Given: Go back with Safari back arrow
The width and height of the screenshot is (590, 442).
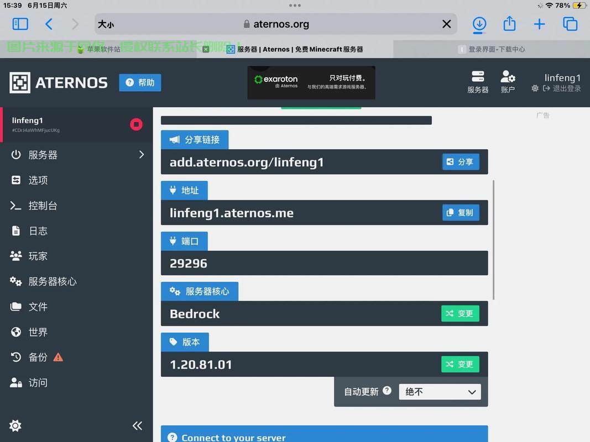Looking at the screenshot, I should [x=49, y=24].
